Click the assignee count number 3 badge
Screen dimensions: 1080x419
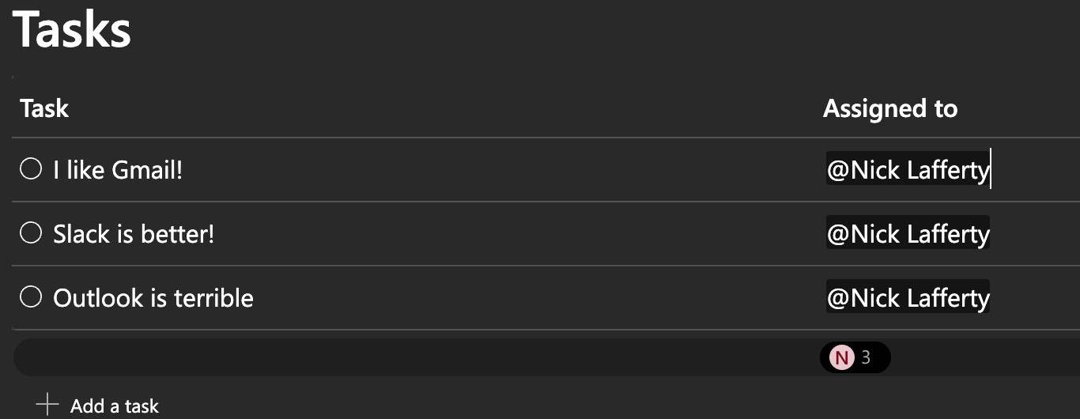tap(866, 357)
